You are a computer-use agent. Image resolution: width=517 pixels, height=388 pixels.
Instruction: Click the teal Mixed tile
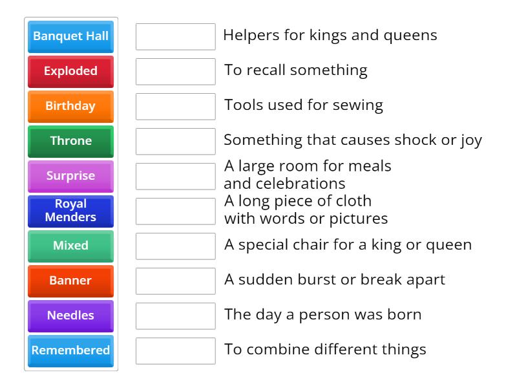click(x=70, y=246)
